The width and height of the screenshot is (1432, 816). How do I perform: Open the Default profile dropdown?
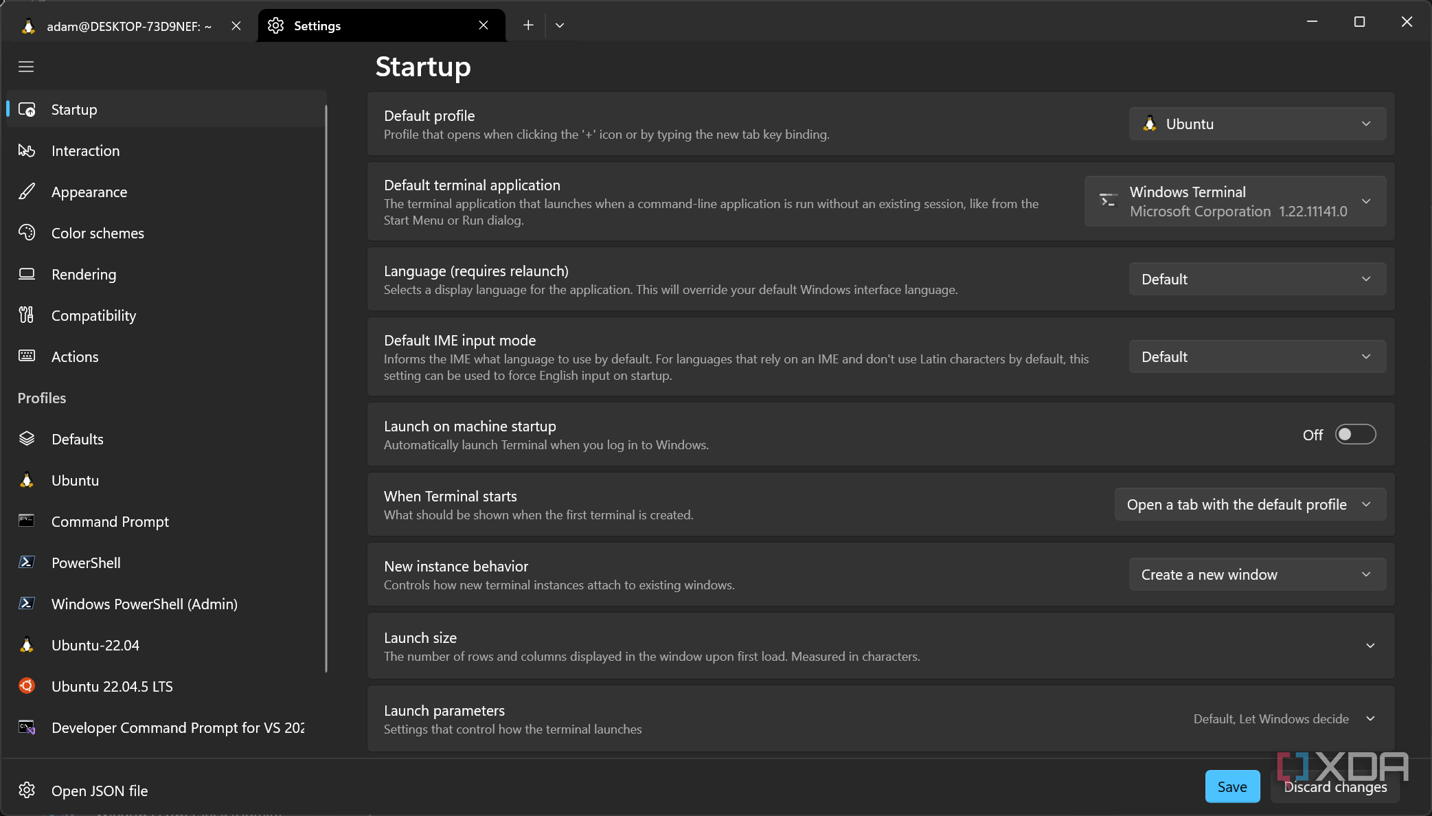(x=1257, y=124)
